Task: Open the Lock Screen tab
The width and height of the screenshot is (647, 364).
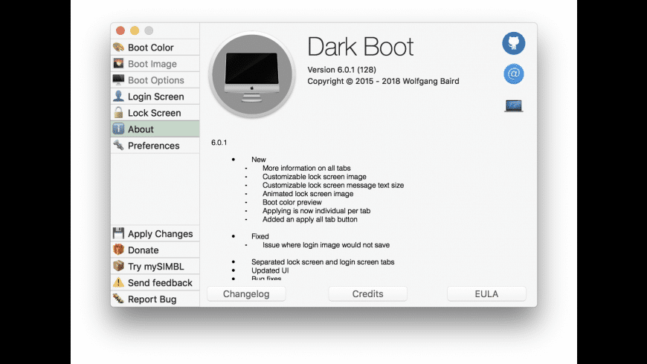Action: tap(155, 113)
